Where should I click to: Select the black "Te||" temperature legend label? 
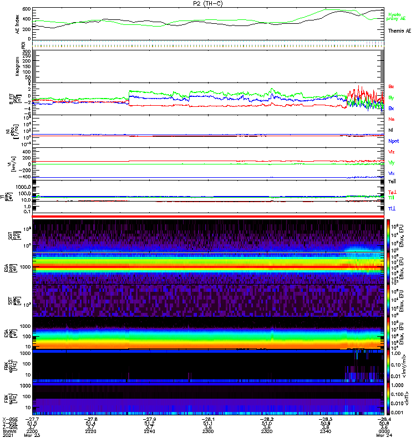tap(392, 182)
